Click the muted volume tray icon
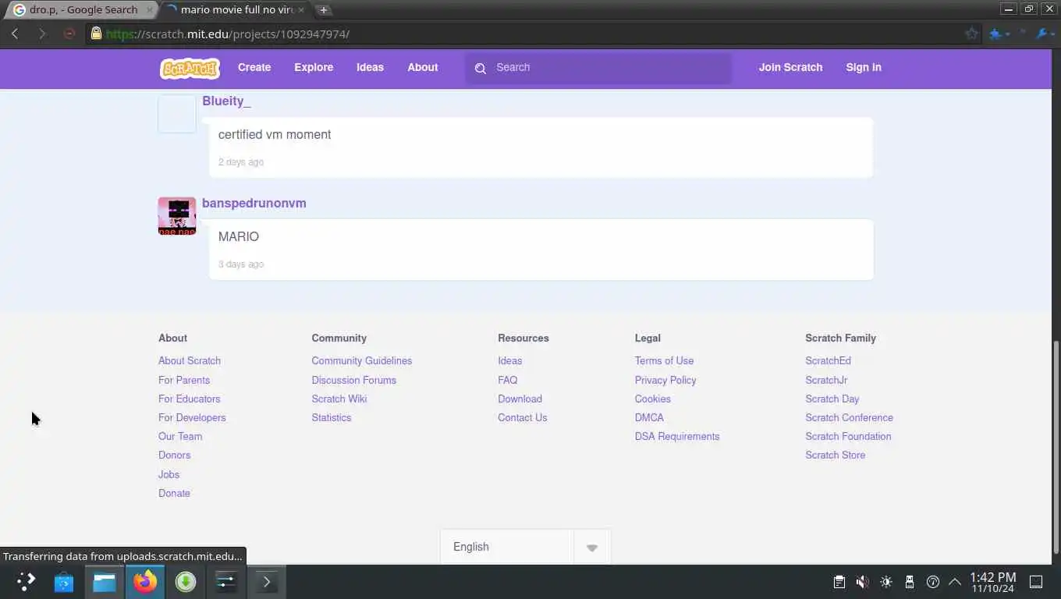The width and height of the screenshot is (1061, 599). pos(862,582)
